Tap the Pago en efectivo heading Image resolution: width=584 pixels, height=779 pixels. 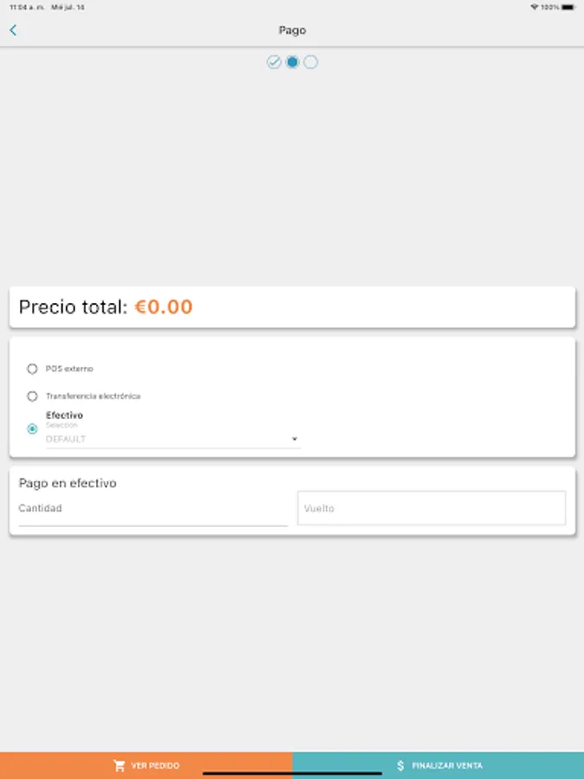67,483
